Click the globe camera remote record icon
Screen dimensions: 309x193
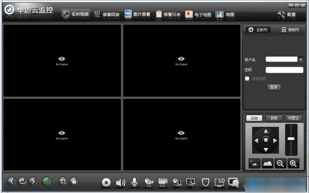[x=149, y=182]
